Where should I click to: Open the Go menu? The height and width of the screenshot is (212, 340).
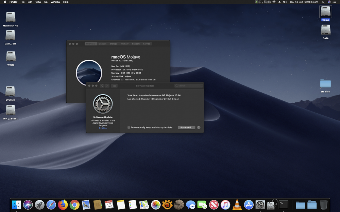coord(46,2)
